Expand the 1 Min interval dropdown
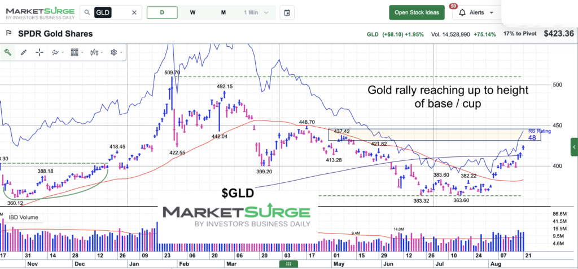The image size is (578, 269). 256,12
